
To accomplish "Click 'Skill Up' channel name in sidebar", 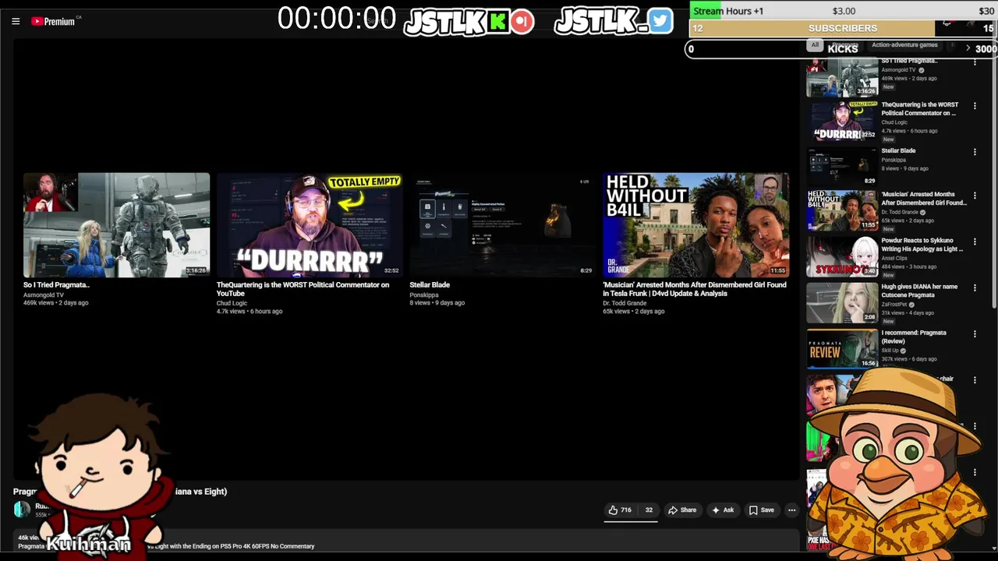I will 890,351.
